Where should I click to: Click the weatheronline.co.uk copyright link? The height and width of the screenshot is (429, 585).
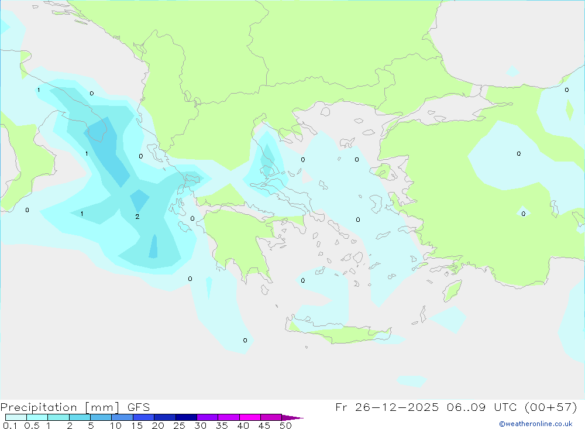(x=535, y=424)
